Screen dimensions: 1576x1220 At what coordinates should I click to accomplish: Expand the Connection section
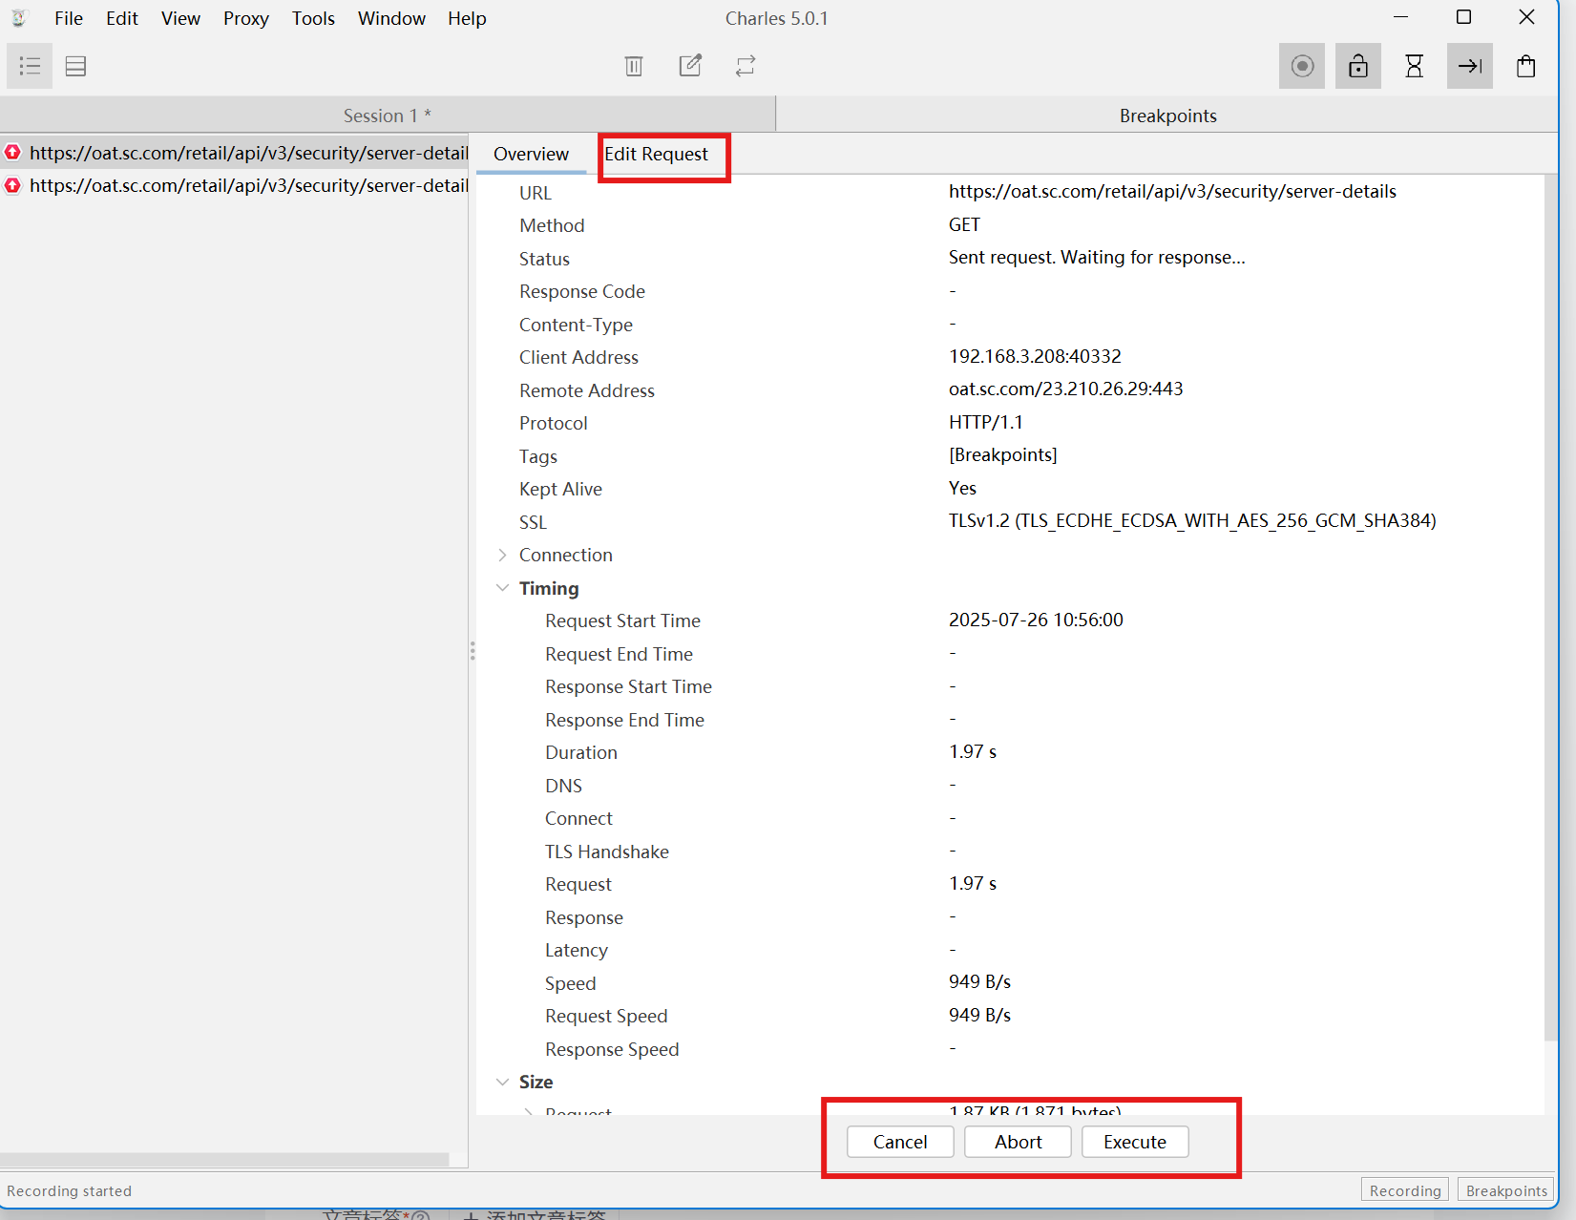point(502,555)
